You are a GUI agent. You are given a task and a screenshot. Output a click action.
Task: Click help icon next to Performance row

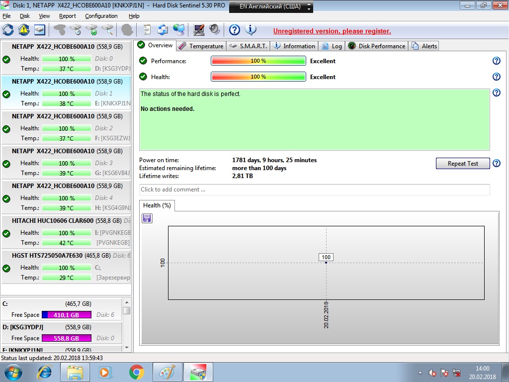pyautogui.click(x=497, y=61)
